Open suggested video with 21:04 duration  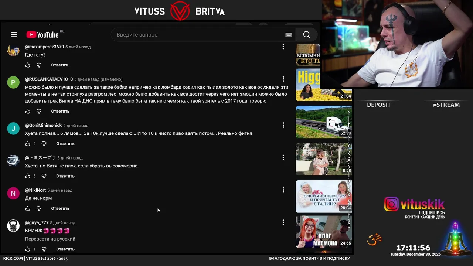[x=323, y=85]
